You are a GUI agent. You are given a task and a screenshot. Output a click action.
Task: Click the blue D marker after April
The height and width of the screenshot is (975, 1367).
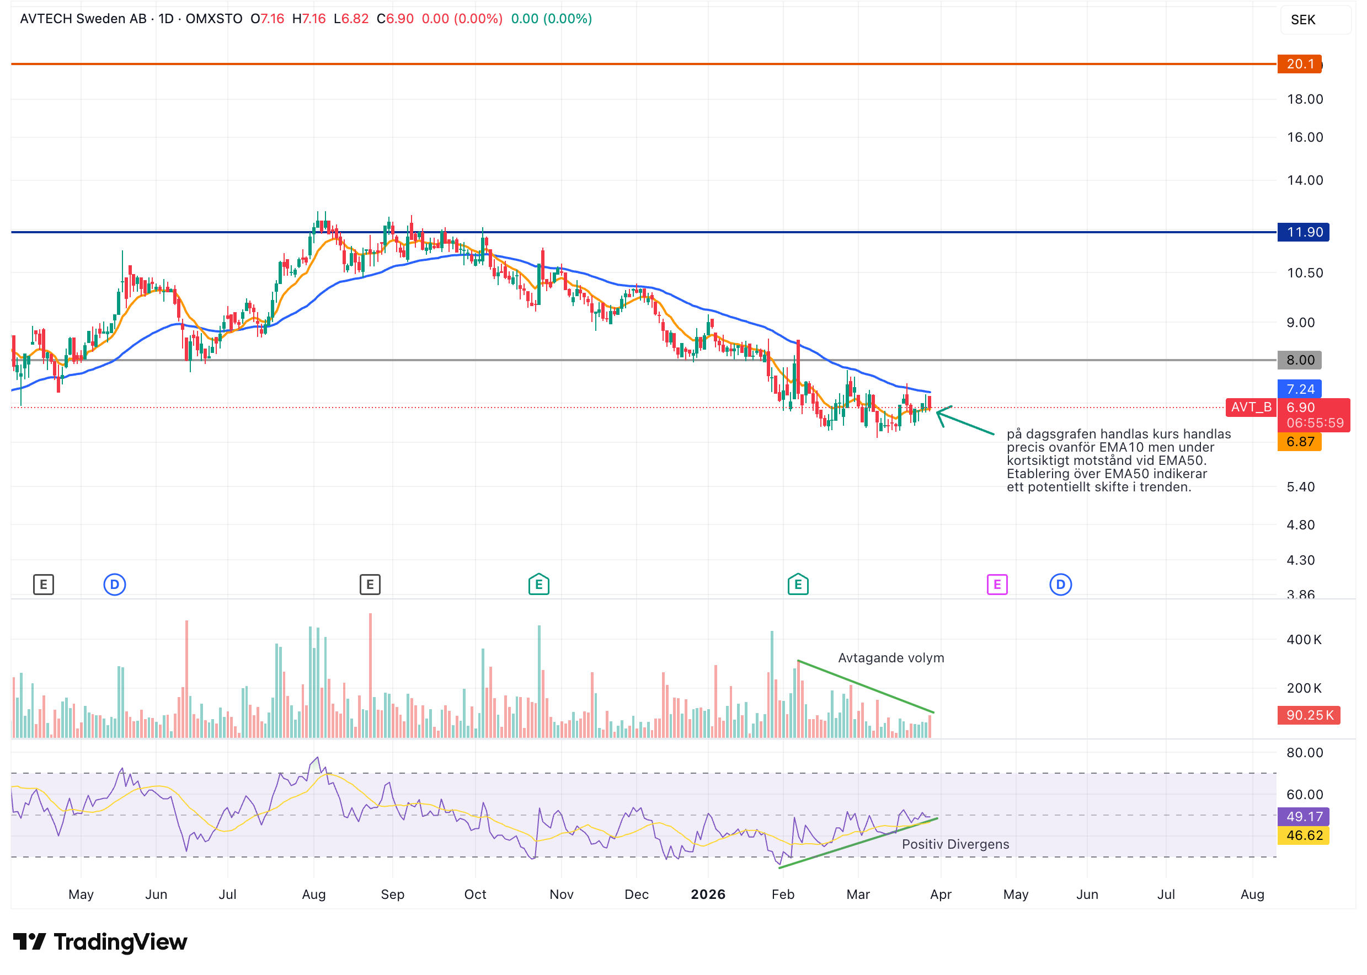pyautogui.click(x=1061, y=584)
